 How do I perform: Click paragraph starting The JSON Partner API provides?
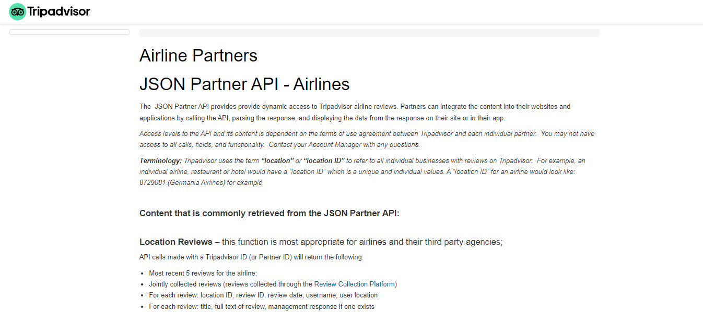355,112
